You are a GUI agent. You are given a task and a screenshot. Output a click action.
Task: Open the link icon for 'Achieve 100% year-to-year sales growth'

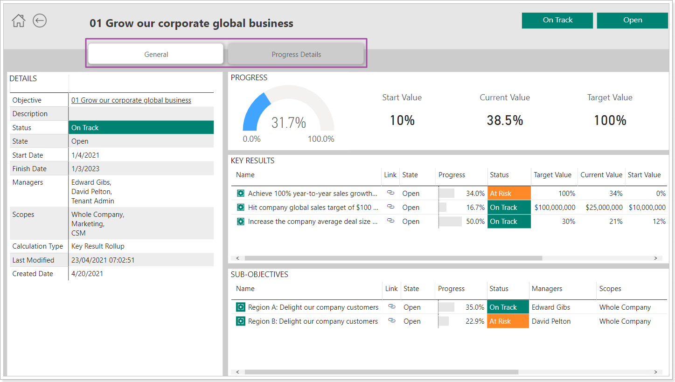[x=390, y=193]
